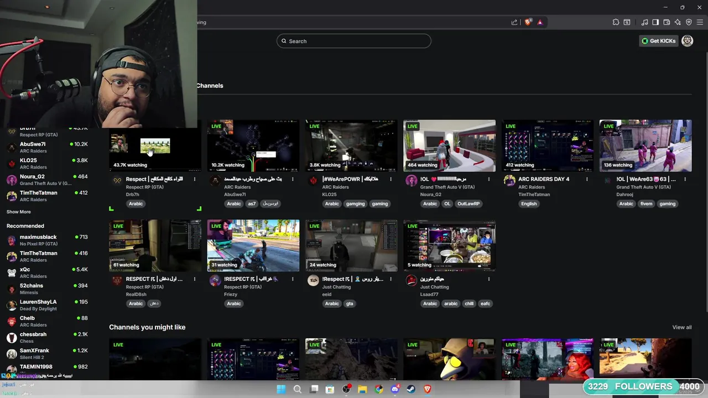Viewport: 708px width, 398px height.
Task: Open the stream thumbnail with 464 watching
Action: pyautogui.click(x=449, y=145)
